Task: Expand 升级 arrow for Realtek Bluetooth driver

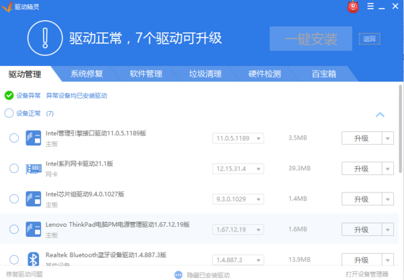Action: (388, 260)
